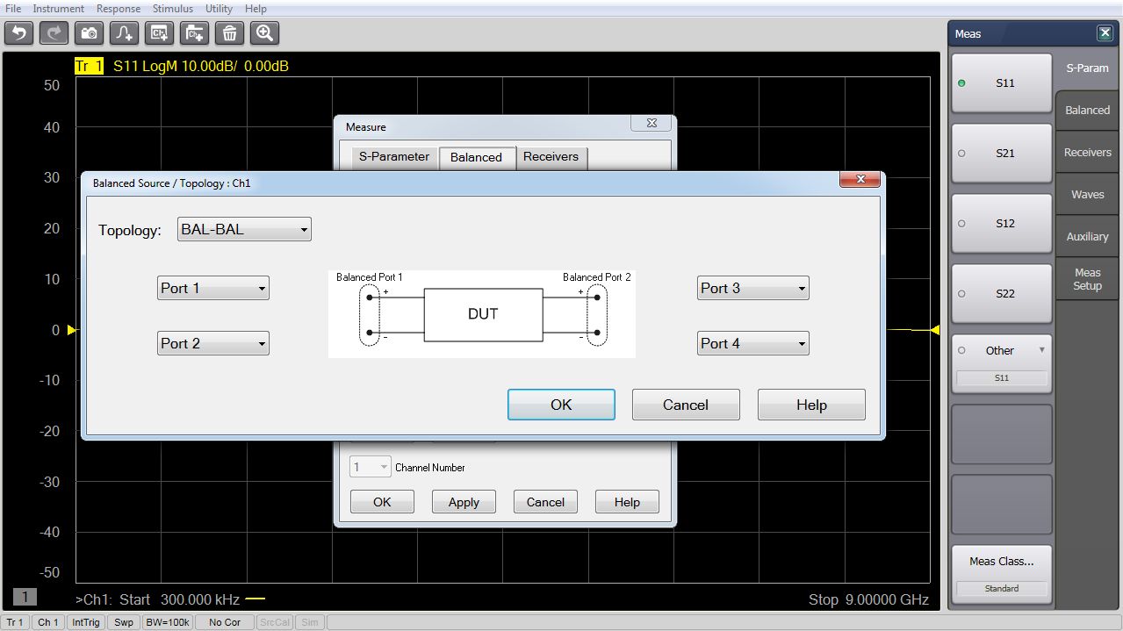
Task: Close the Meas side panel
Action: 1105,33
